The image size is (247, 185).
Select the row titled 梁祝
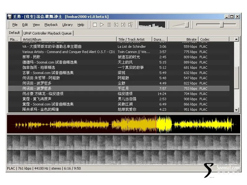coord(119,73)
